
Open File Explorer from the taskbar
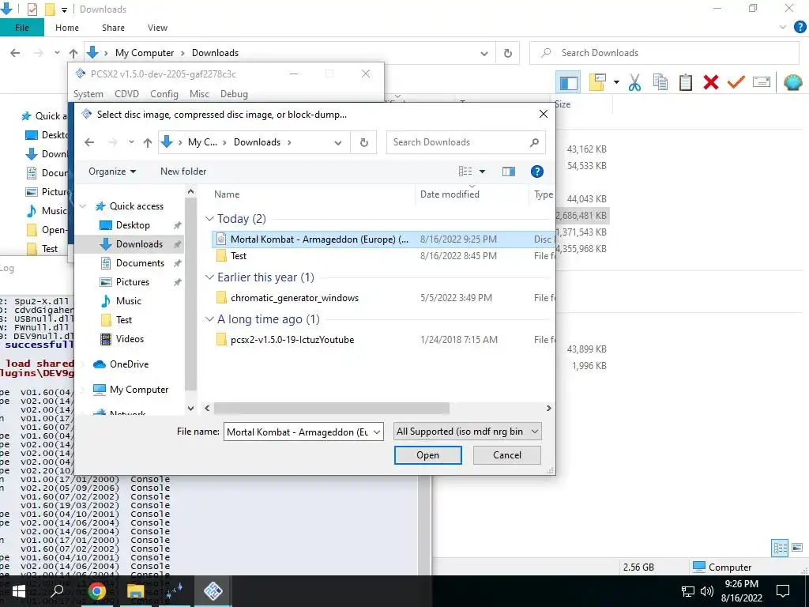coord(136,591)
